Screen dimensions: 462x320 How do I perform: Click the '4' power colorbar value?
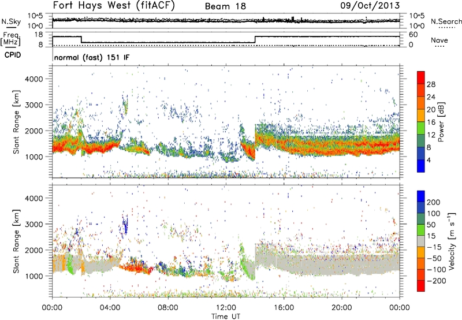click(x=429, y=160)
